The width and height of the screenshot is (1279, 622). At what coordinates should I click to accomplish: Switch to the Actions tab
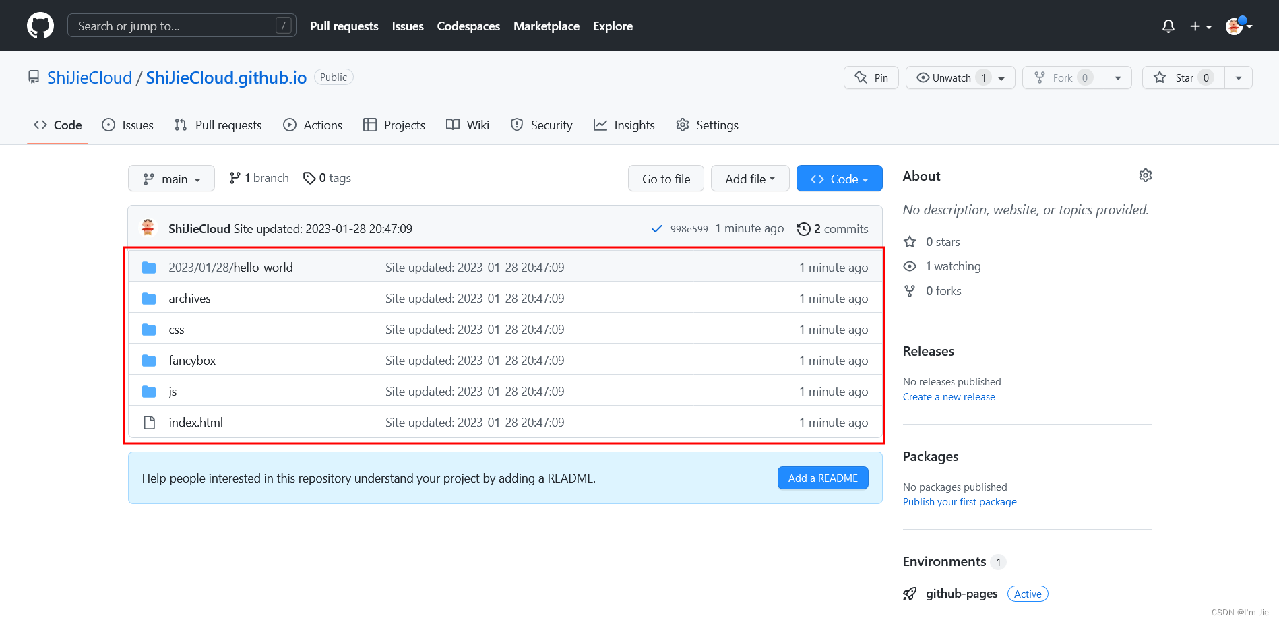coord(313,125)
